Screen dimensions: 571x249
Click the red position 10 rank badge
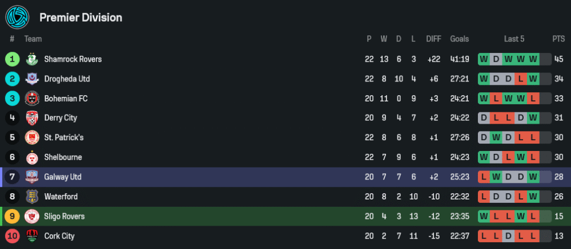point(12,236)
